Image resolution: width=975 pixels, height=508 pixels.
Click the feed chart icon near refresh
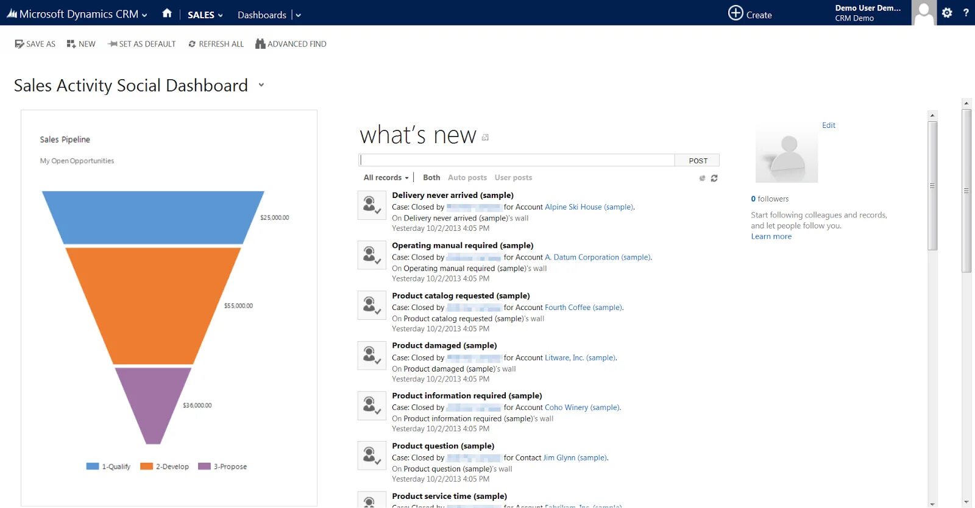(x=702, y=178)
